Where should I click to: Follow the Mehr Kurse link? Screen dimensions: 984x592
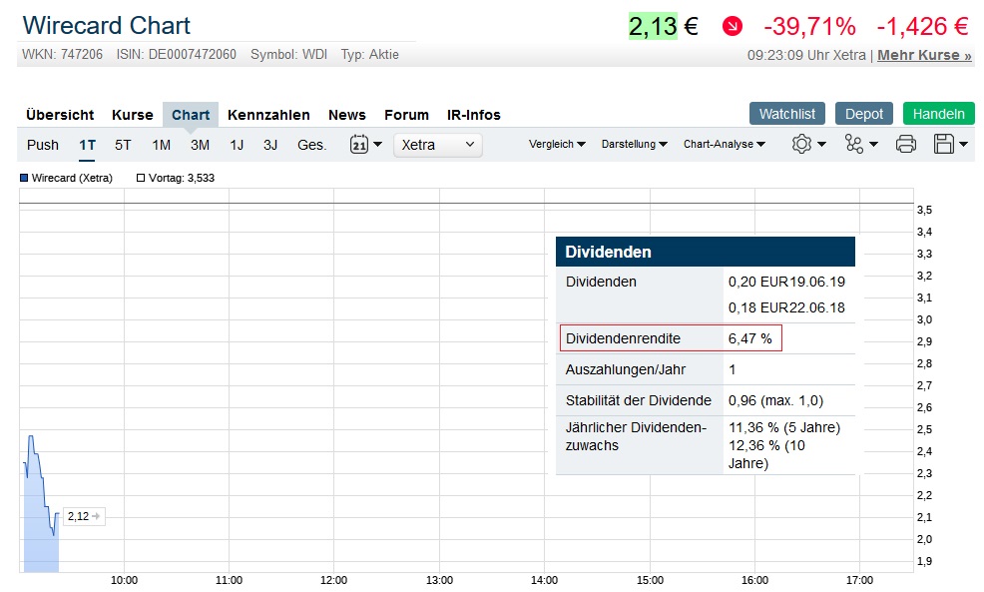pos(924,55)
